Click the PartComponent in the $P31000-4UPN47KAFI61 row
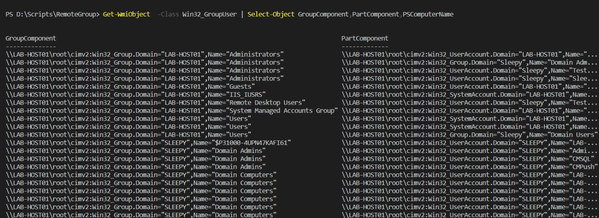Screen dimensions: 599x218 click(x=470, y=143)
